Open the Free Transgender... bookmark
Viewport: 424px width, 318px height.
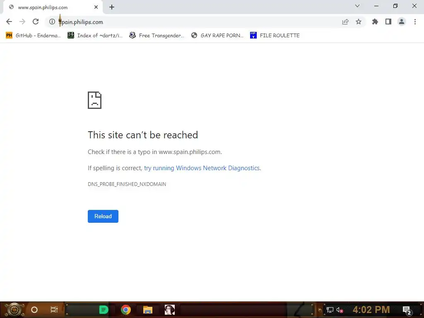tap(157, 36)
